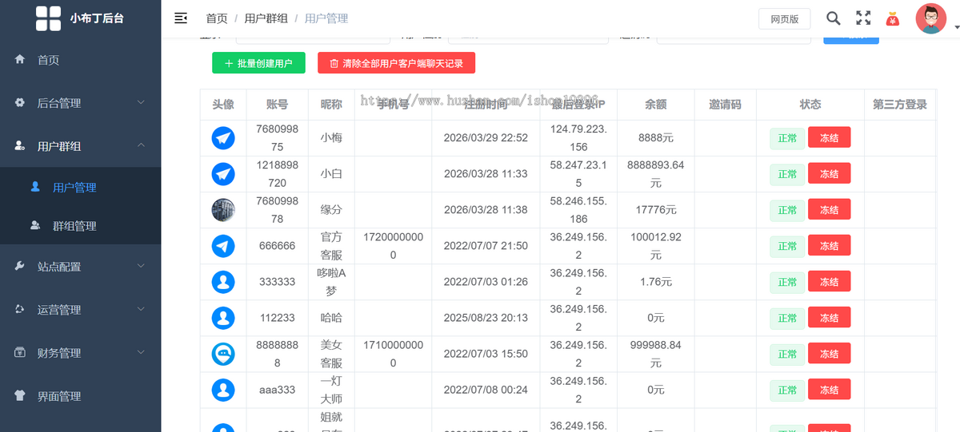This screenshot has height=432, width=960.
Task: Click the green 批量创建用户 button
Action: point(258,63)
